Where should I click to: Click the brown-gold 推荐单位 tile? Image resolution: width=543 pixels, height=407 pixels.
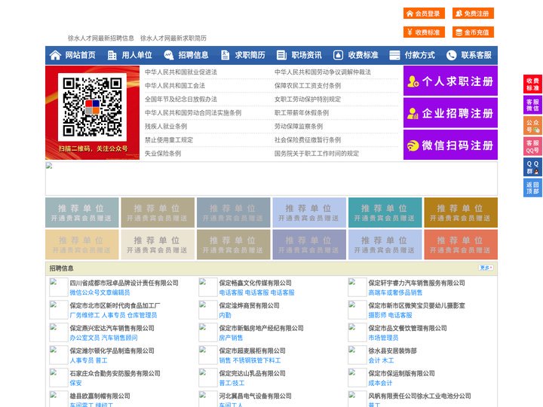(x=461, y=213)
